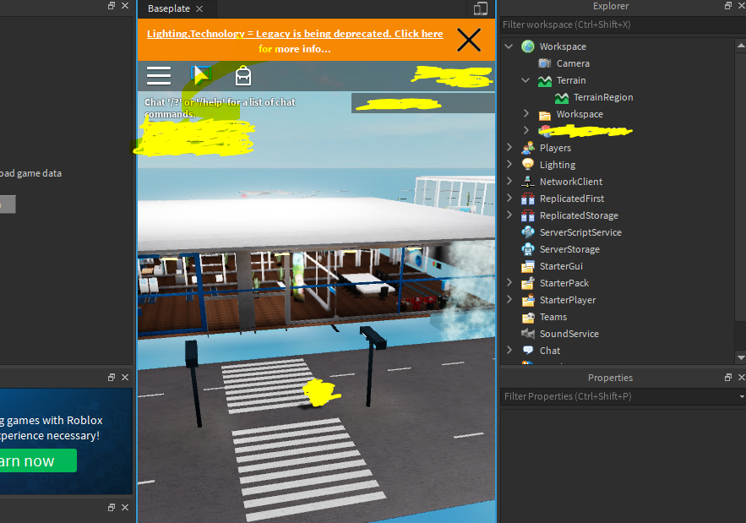Close the Roblox ad panel on left
The width and height of the screenshot is (746, 523).
[125, 378]
